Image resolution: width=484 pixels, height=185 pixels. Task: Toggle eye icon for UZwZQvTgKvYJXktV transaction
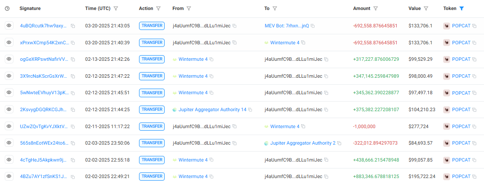coord(9,126)
